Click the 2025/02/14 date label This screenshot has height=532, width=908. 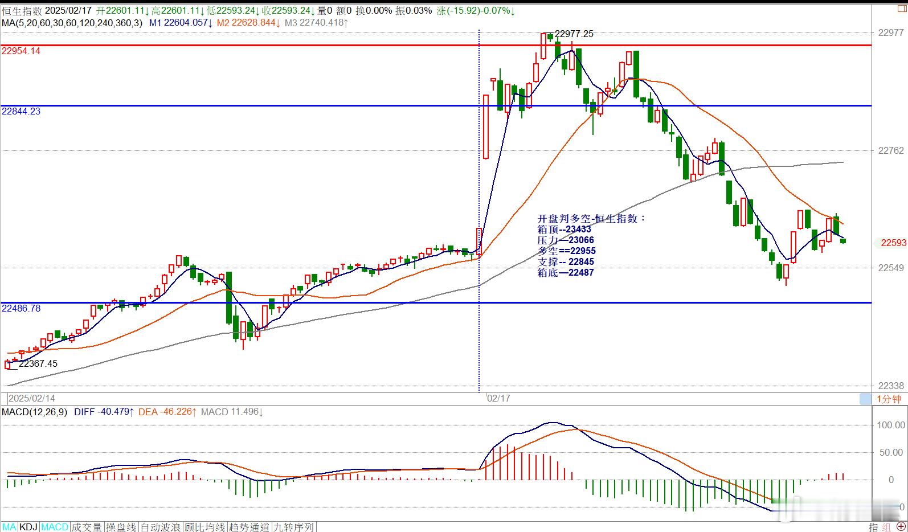pos(31,398)
